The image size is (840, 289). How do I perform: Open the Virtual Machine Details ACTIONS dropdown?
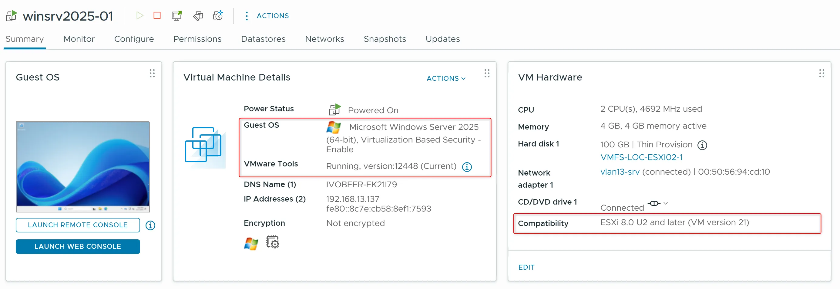[x=446, y=78]
